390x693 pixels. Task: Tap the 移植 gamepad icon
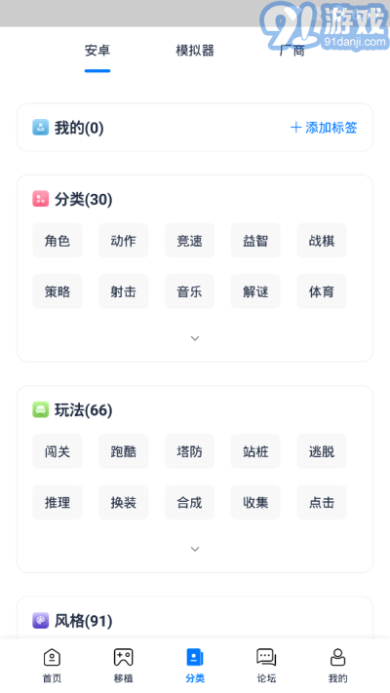point(123,658)
